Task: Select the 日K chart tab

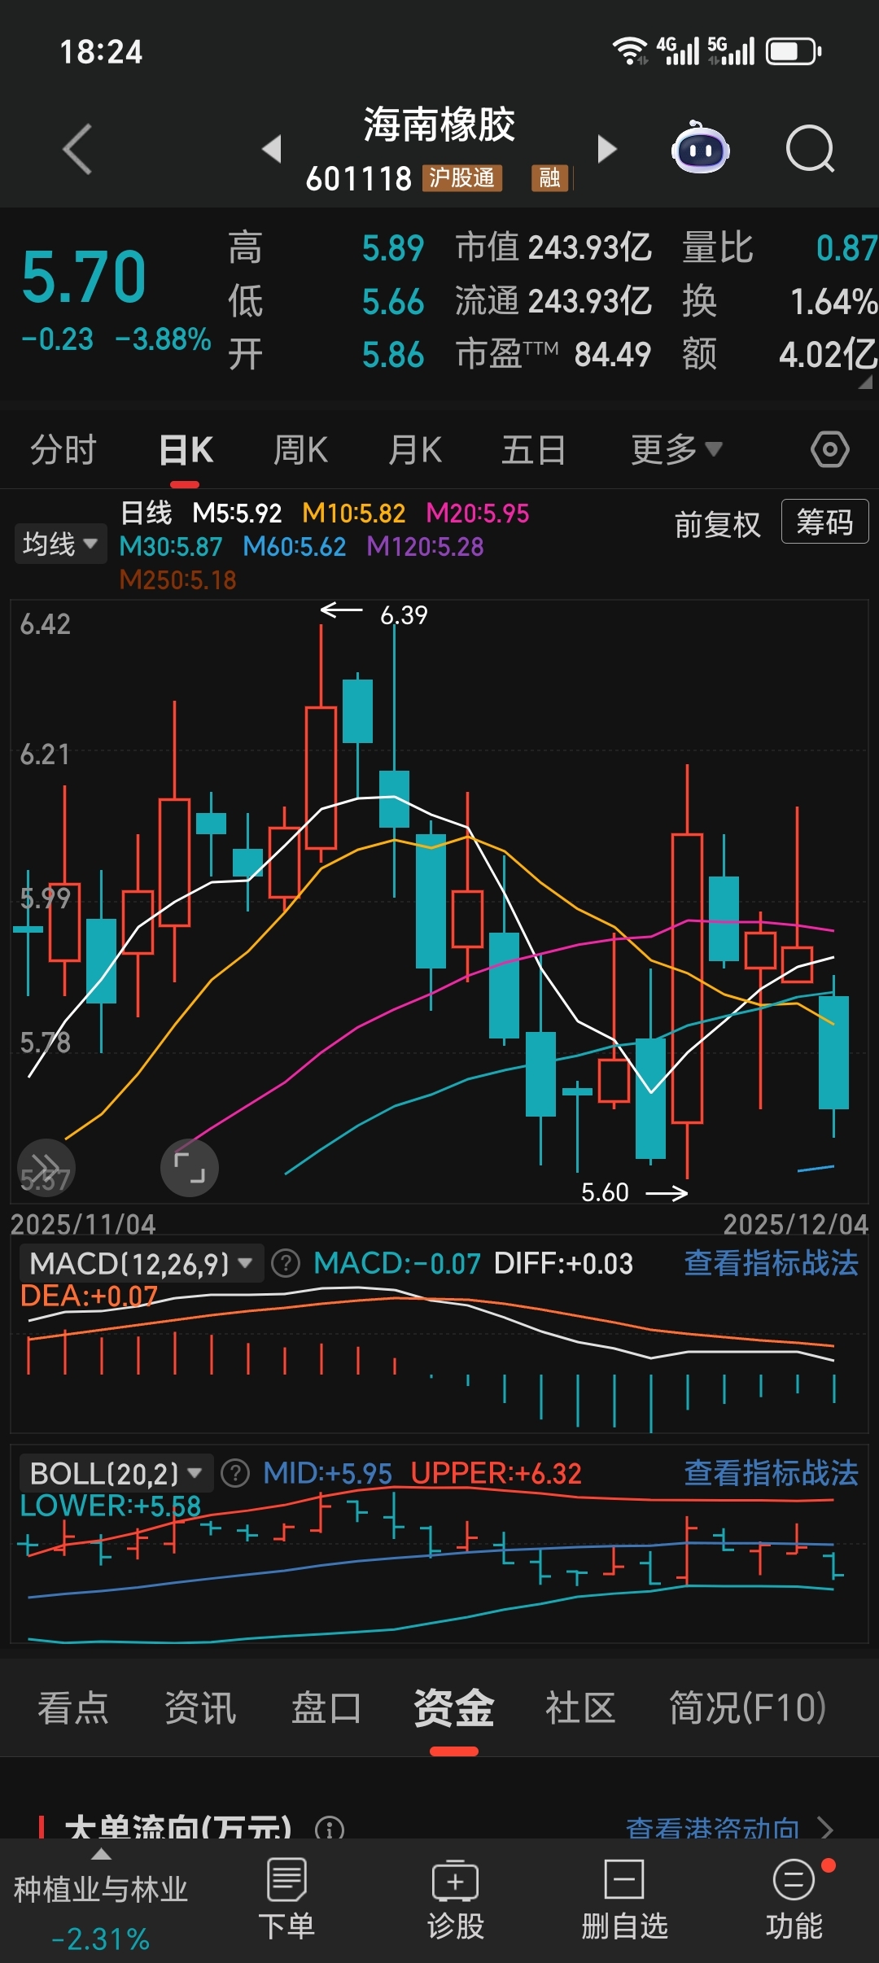Action: [186, 449]
